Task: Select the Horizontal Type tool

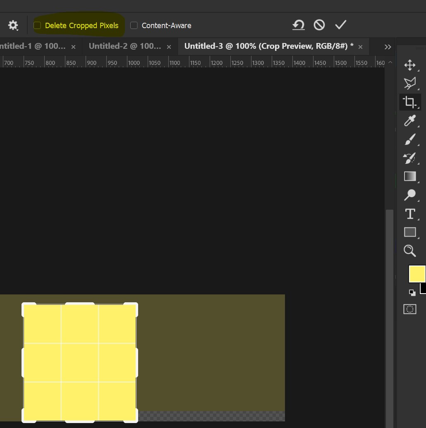Action: coord(409,214)
